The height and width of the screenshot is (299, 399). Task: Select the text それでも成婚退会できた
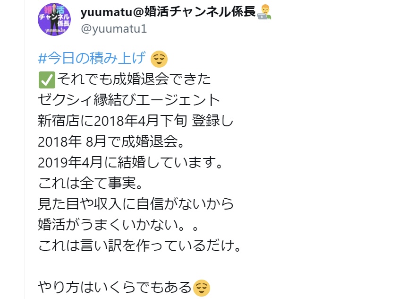(134, 79)
